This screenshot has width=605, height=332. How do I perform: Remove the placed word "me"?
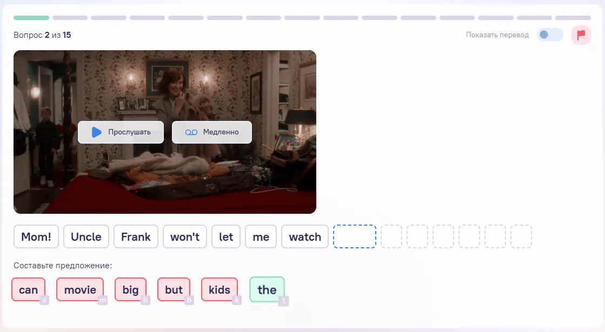tap(261, 236)
